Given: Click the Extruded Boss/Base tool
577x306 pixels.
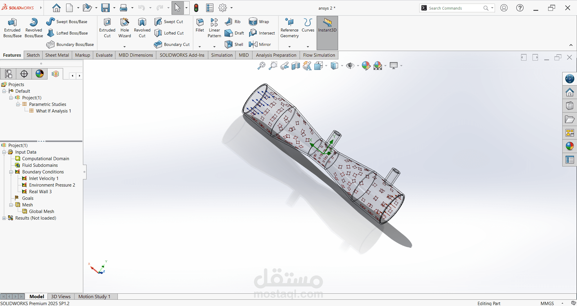Looking at the screenshot, I should click(x=12, y=28).
